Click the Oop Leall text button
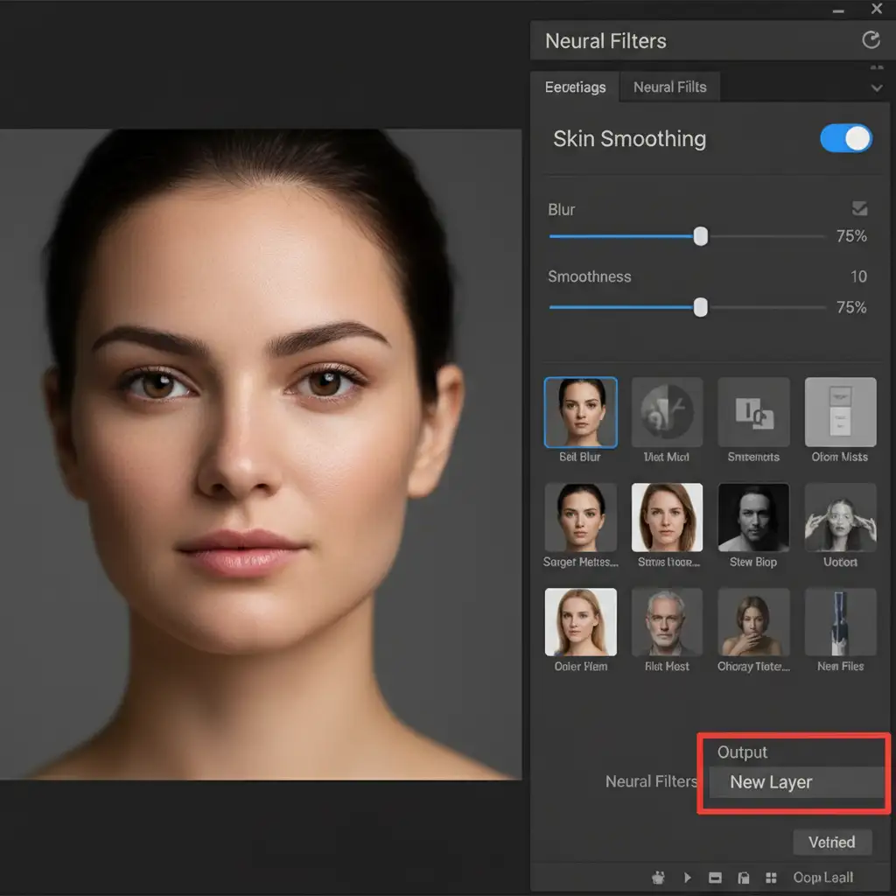The width and height of the screenshot is (896, 896). pyautogui.click(x=822, y=878)
